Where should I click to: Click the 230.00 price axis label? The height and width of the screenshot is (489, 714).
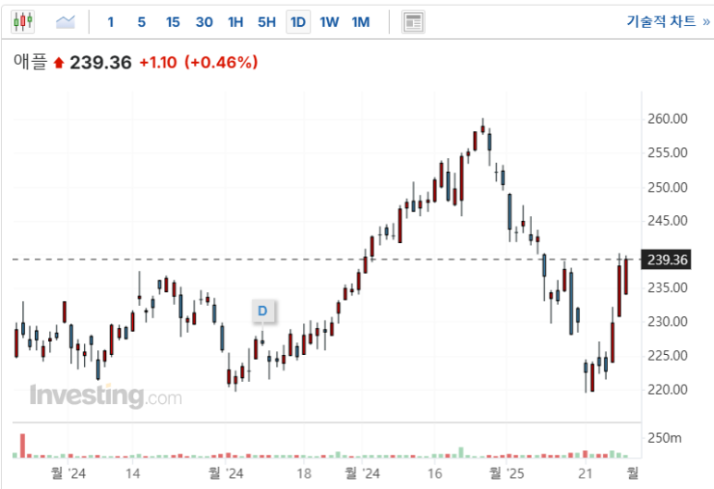(x=667, y=322)
